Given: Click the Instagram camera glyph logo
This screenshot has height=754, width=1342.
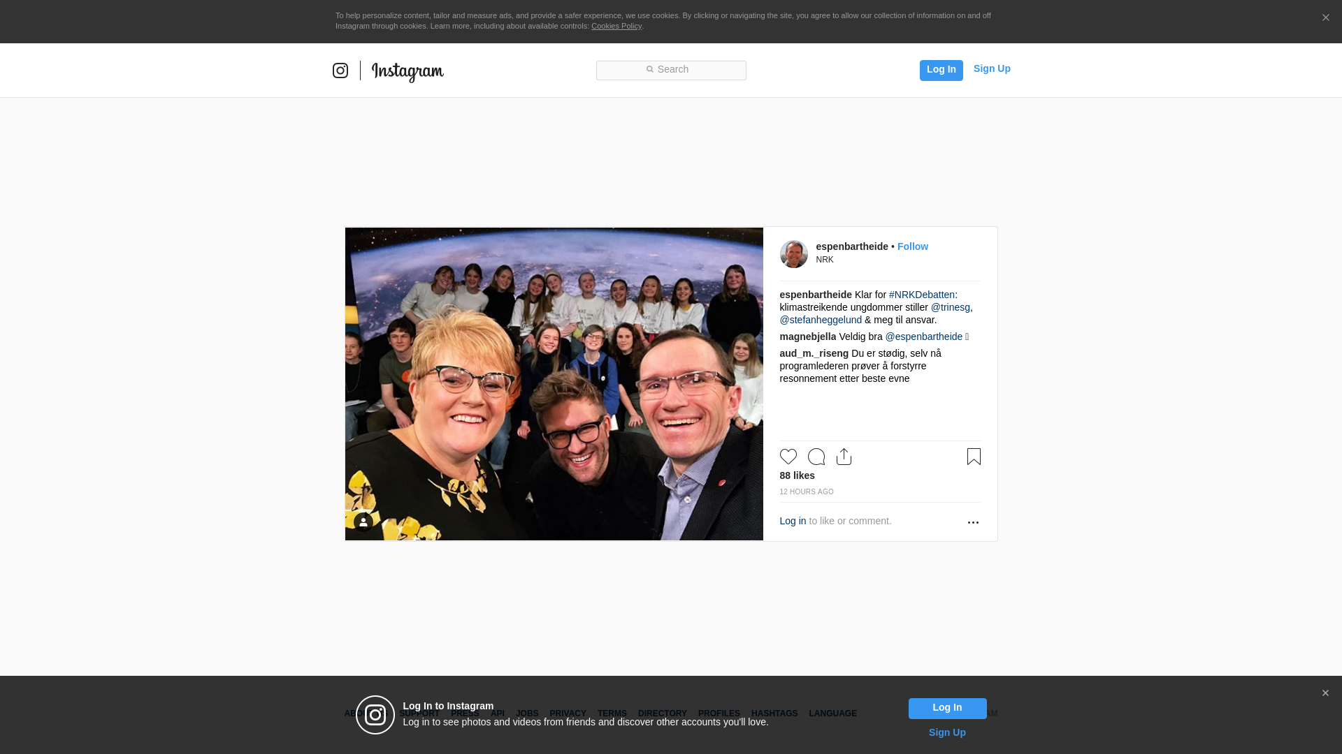Looking at the screenshot, I should click(x=340, y=71).
